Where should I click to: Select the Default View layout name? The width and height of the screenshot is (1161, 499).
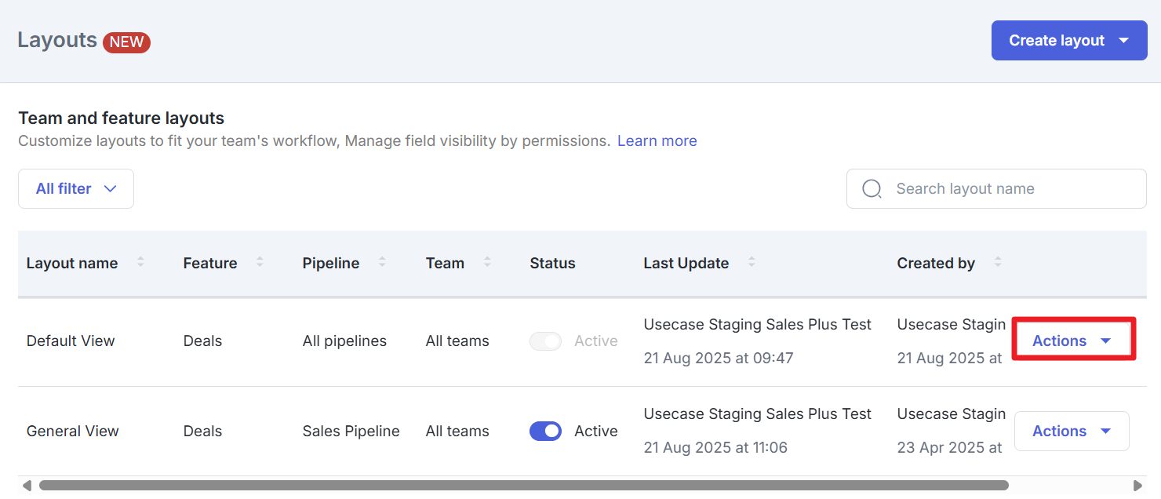pos(71,341)
